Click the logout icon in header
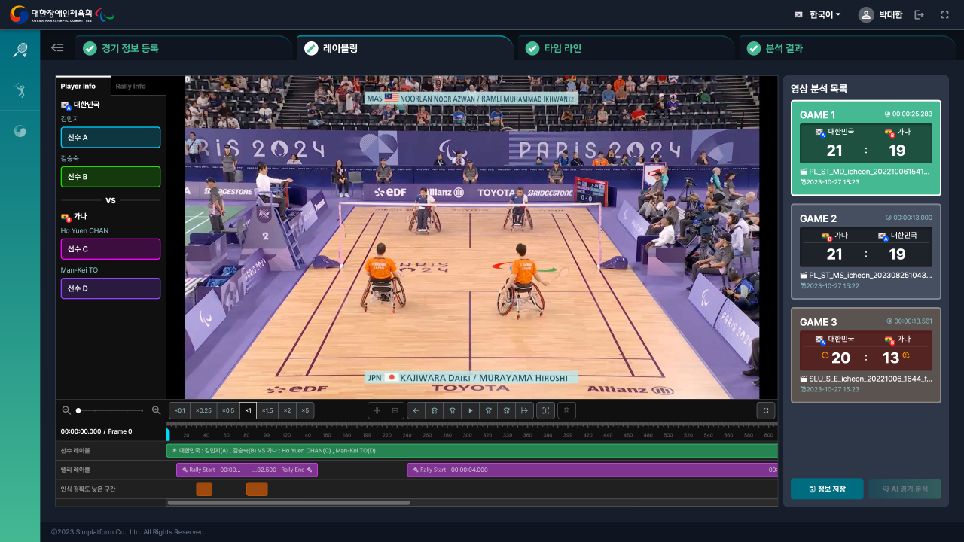 tap(919, 15)
